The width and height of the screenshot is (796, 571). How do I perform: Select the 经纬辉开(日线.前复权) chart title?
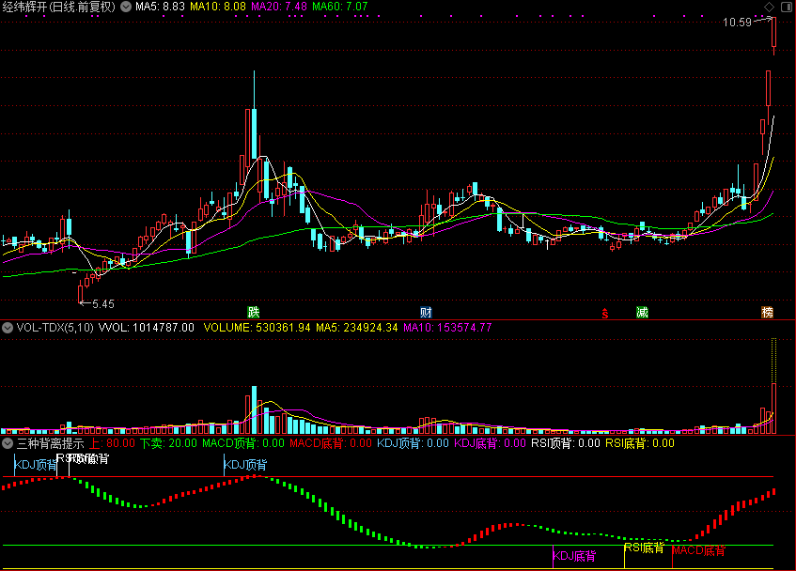tap(59, 7)
